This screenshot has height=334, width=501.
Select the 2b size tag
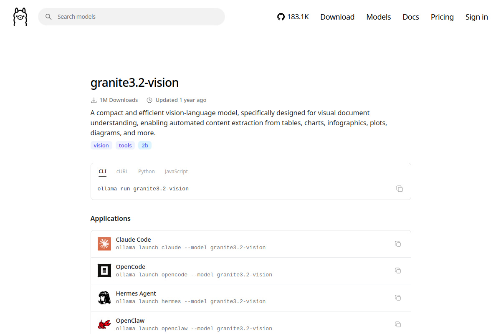(145, 145)
